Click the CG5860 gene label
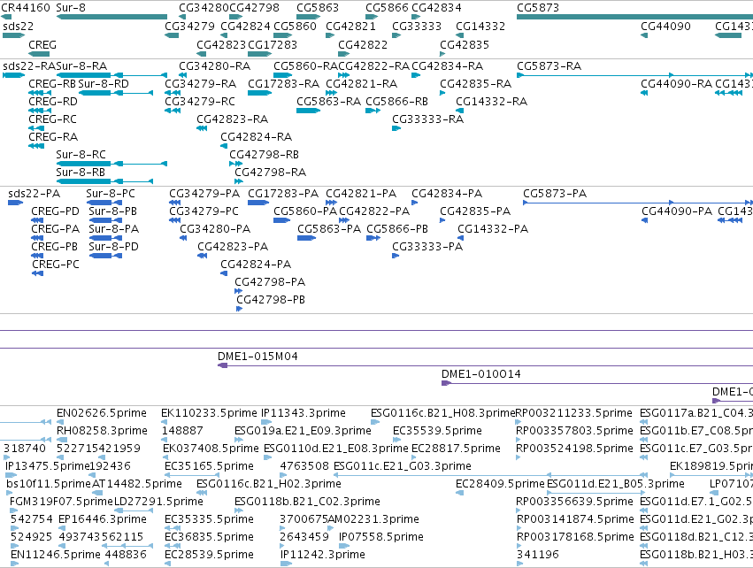This screenshot has width=753, height=568. 295,26
